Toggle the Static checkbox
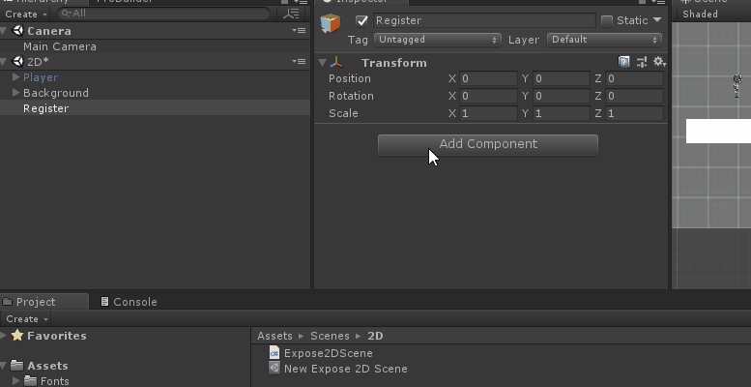 tap(606, 20)
